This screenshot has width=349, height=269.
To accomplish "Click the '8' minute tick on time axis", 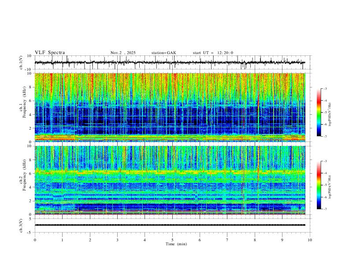I will tap(255, 240).
